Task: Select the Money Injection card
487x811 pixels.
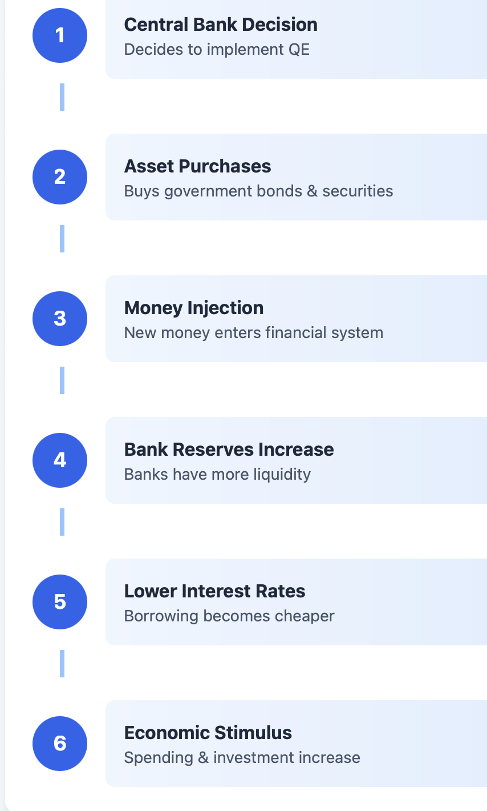Action: [297, 319]
